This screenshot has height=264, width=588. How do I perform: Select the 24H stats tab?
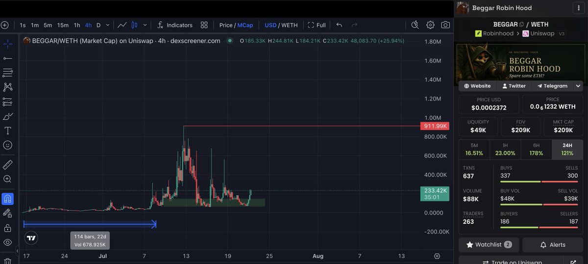pyautogui.click(x=567, y=149)
